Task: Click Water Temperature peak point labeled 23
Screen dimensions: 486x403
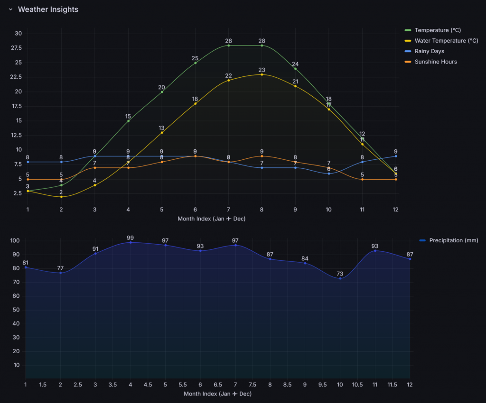Action: 262,74
